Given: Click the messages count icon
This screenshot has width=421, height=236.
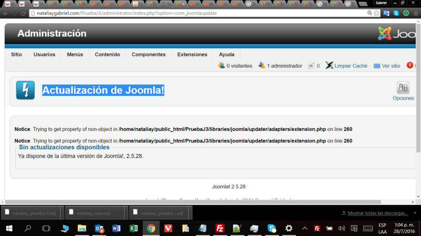Looking at the screenshot, I should (311, 66).
